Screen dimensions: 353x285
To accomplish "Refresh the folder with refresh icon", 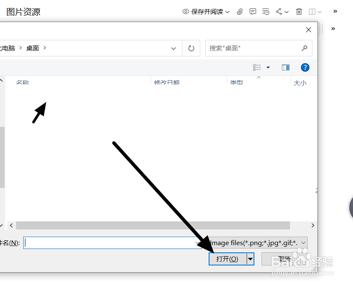I will point(191,48).
